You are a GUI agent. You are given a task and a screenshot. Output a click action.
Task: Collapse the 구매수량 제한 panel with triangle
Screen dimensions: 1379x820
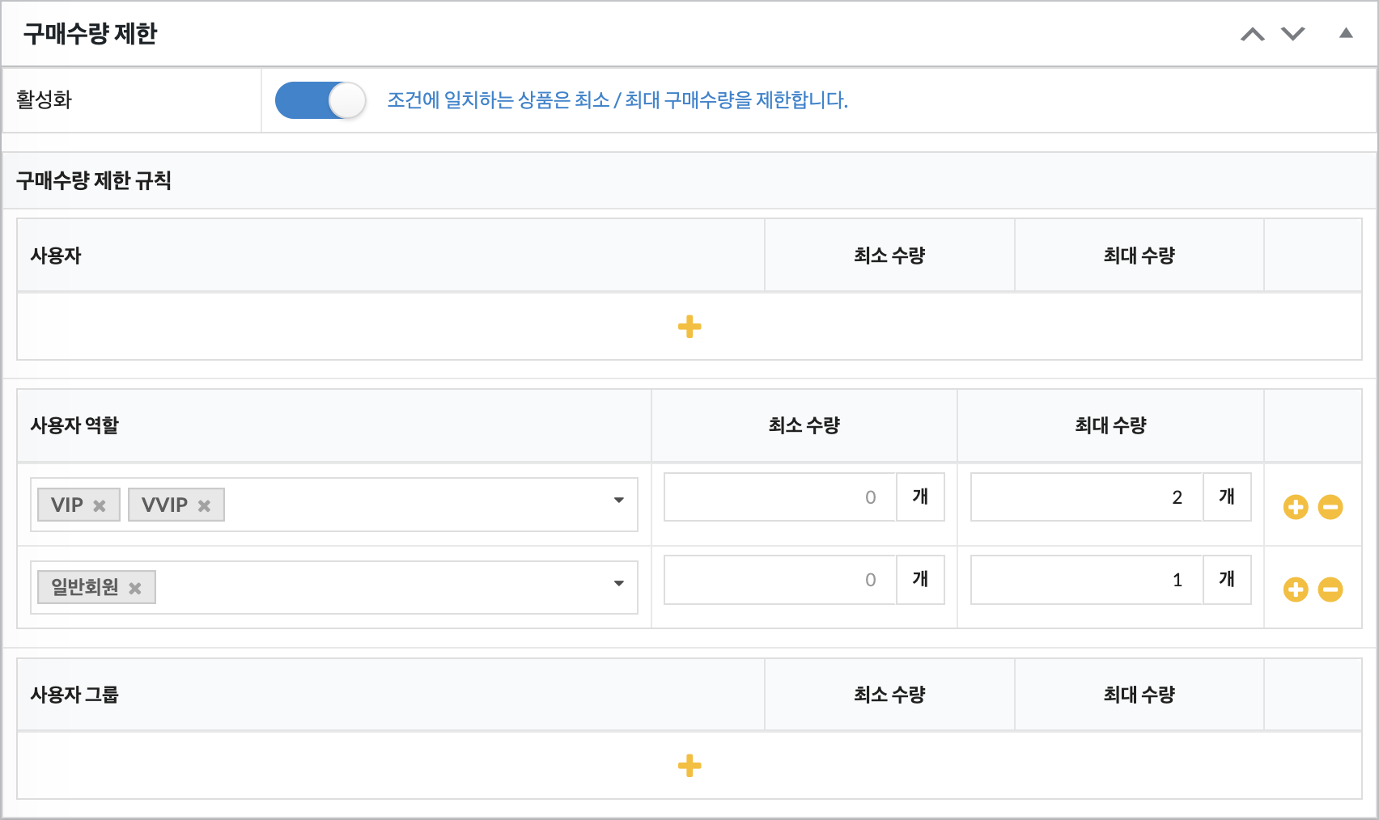point(1346,33)
